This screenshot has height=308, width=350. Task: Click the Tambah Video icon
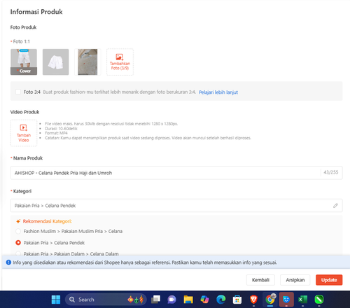pyautogui.click(x=24, y=128)
